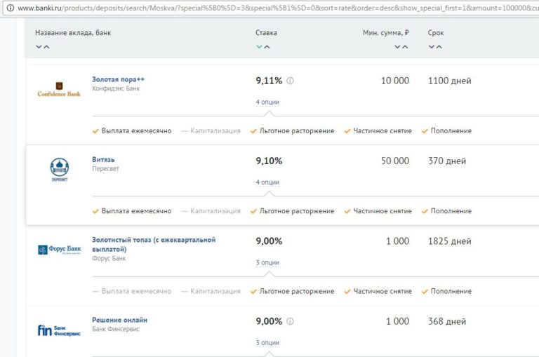This screenshot has width=539, height=357.
Task: Click the Ставка column header
Action: 266,32
